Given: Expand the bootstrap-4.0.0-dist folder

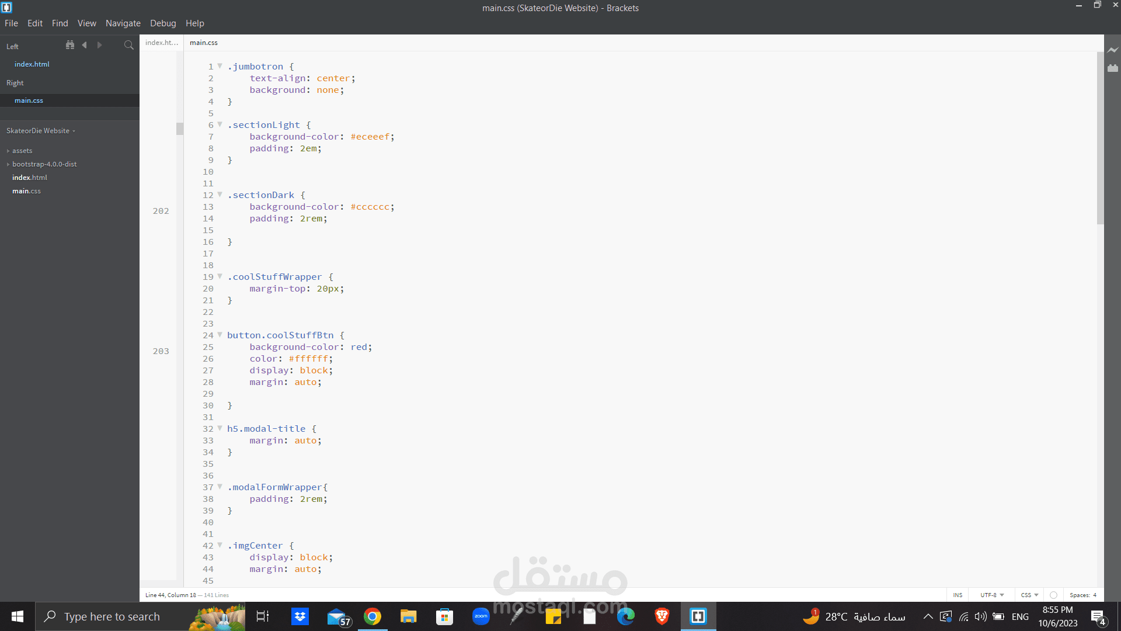Looking at the screenshot, I should [x=44, y=164].
